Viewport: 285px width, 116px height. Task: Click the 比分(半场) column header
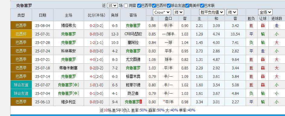click(96, 15)
